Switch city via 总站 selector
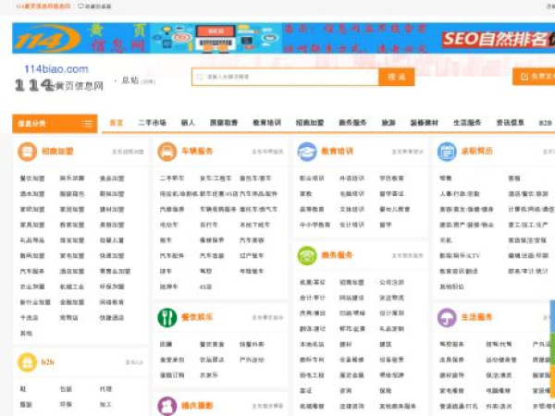Screen dimensions: 555x416 (138, 81)
